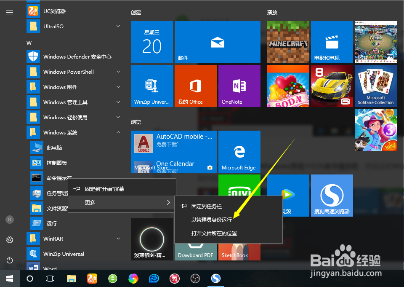Open the user account icon

10,220
